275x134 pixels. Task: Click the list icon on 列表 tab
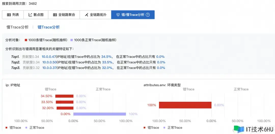[9, 15]
